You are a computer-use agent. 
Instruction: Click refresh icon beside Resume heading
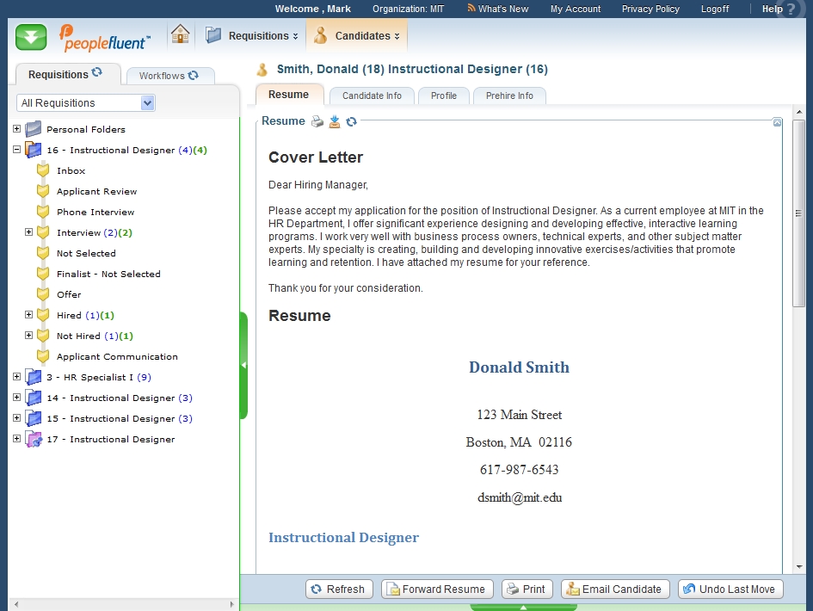[352, 121]
